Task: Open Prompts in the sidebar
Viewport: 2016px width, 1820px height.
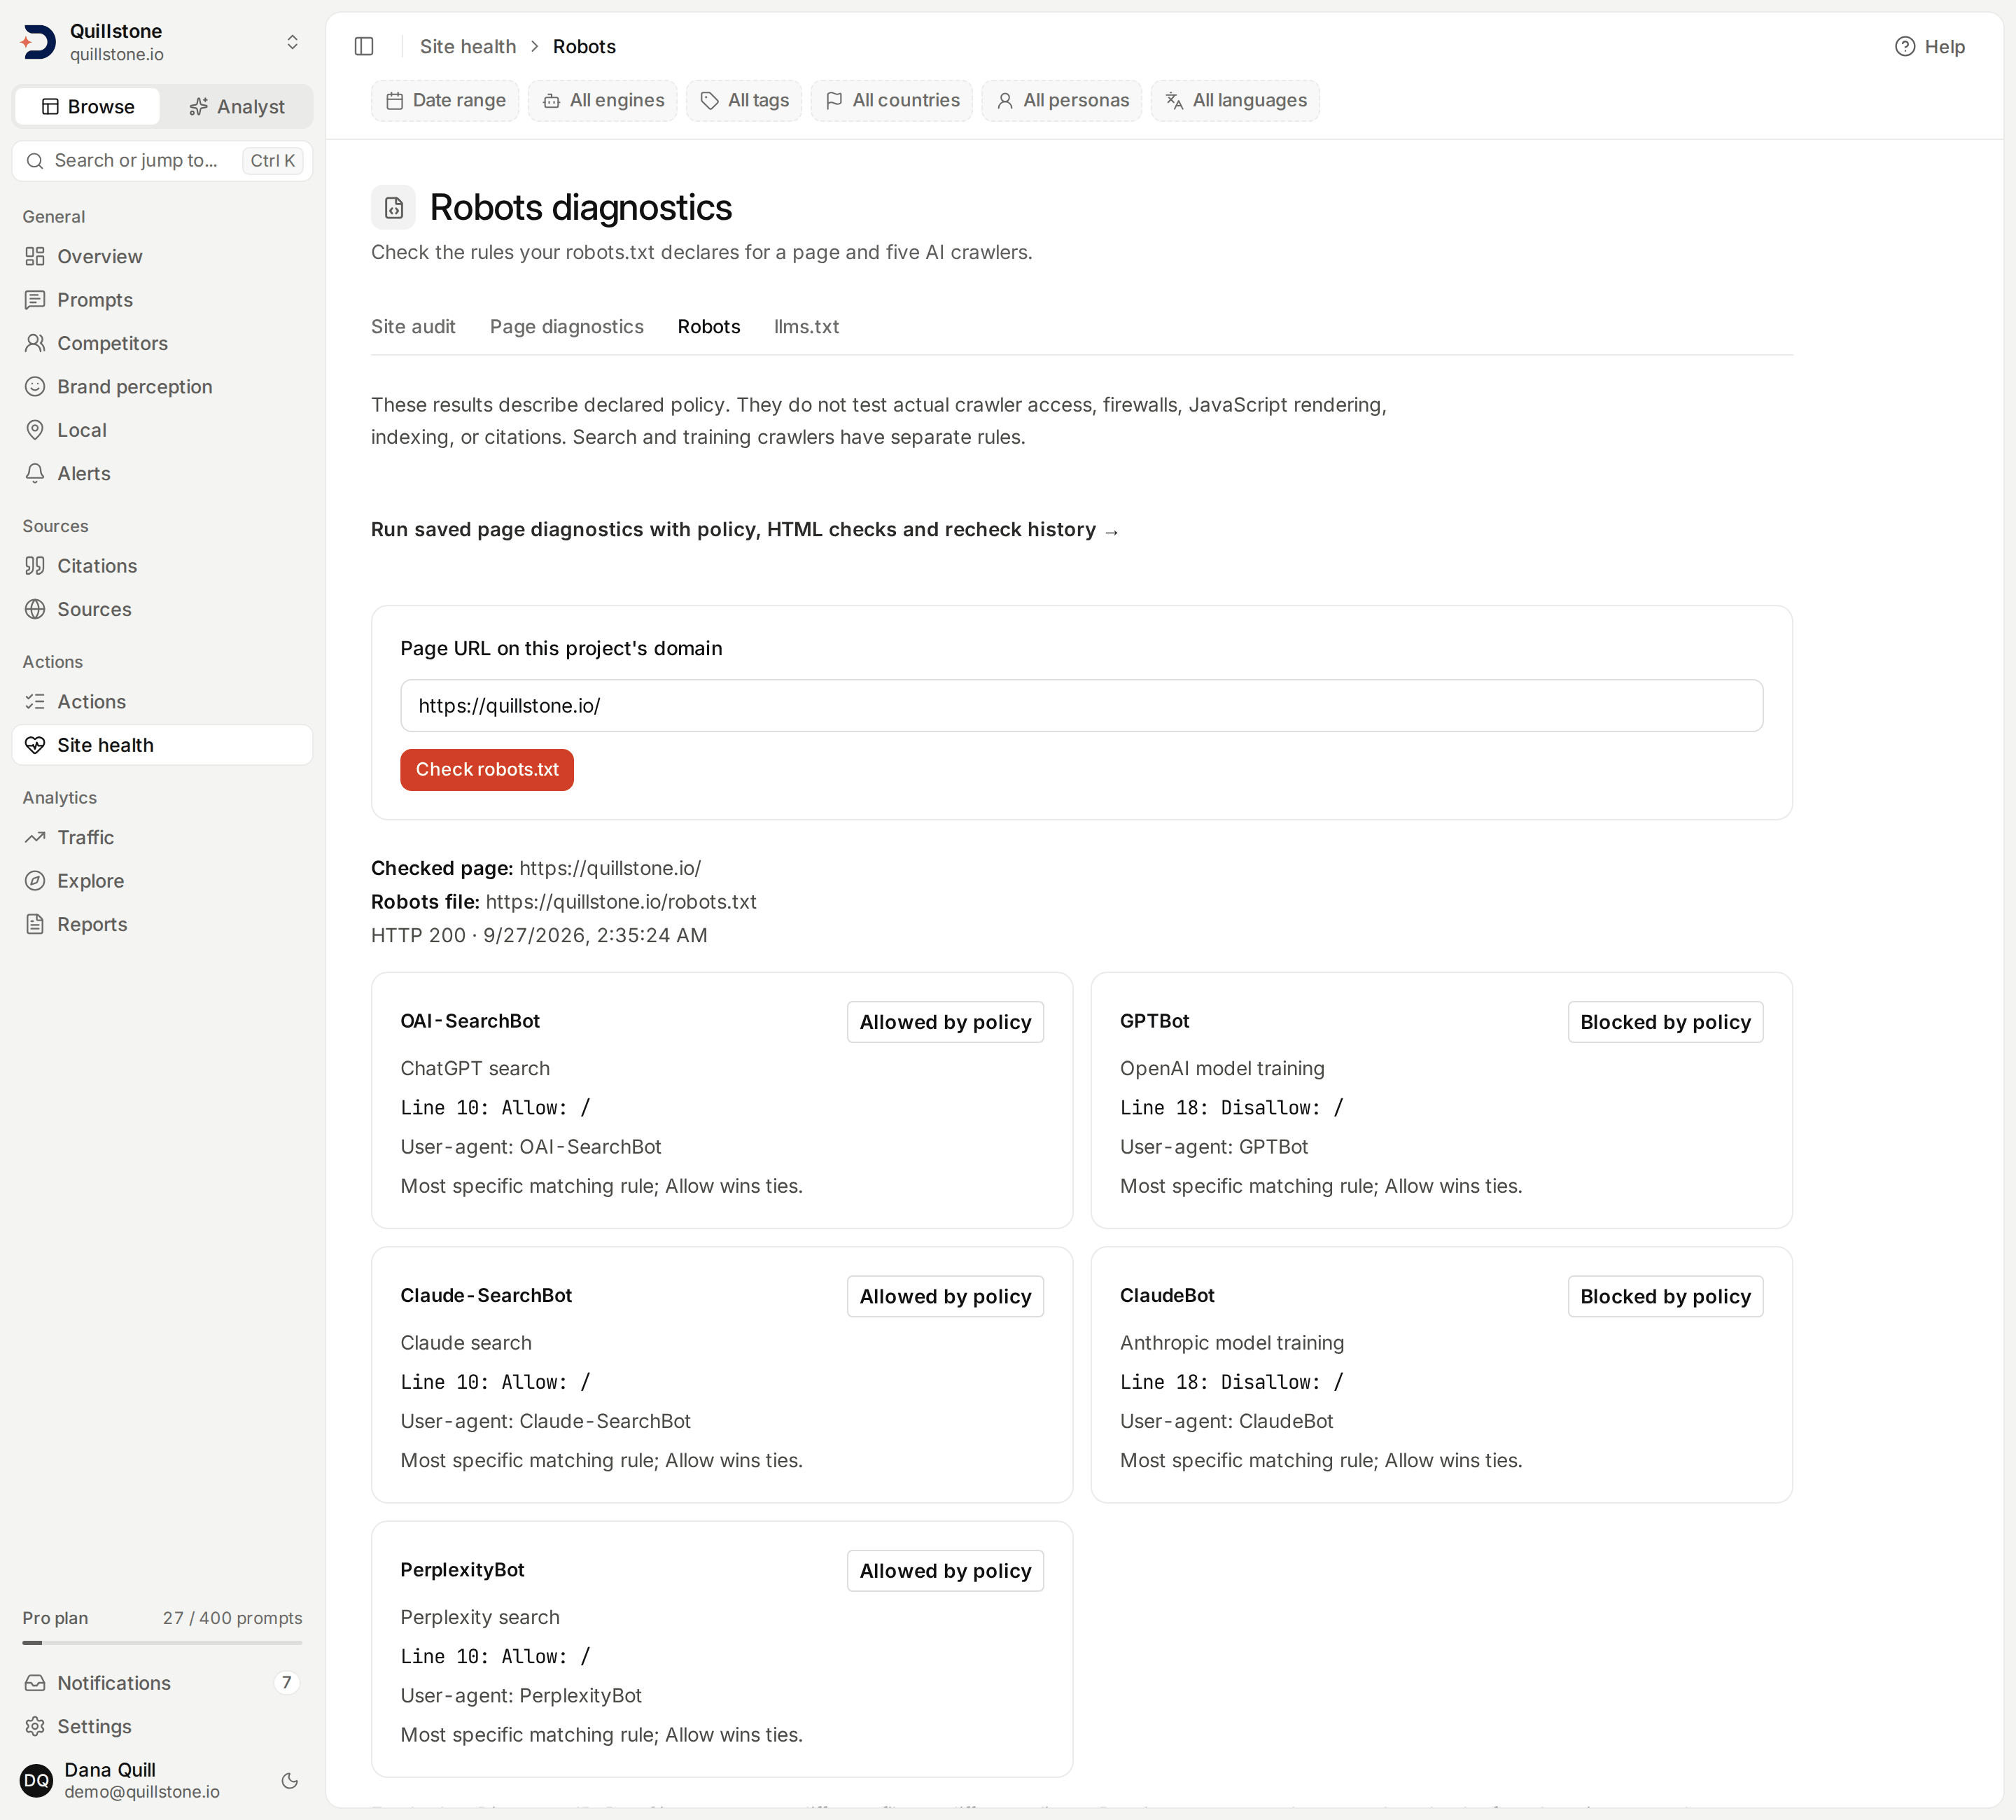Action: pyautogui.click(x=162, y=300)
